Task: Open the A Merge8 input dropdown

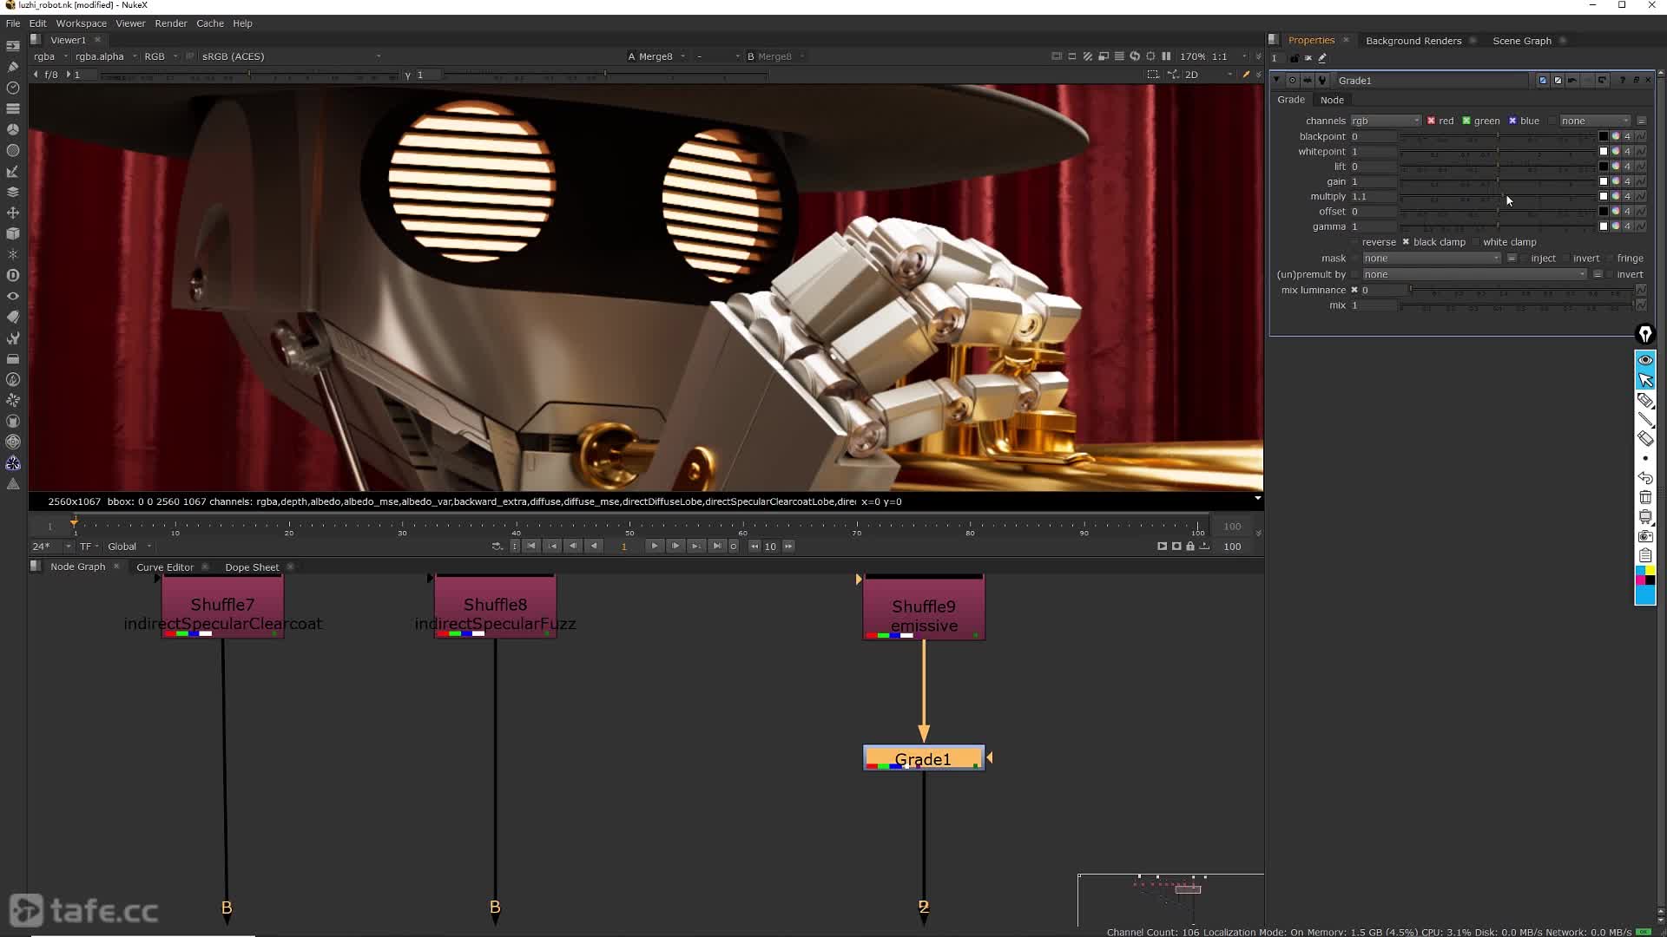Action: click(x=657, y=56)
